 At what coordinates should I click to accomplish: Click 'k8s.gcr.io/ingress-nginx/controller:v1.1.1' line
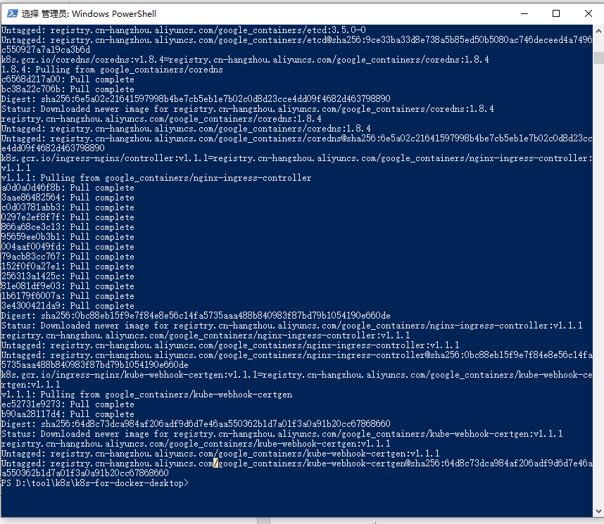click(x=296, y=163)
